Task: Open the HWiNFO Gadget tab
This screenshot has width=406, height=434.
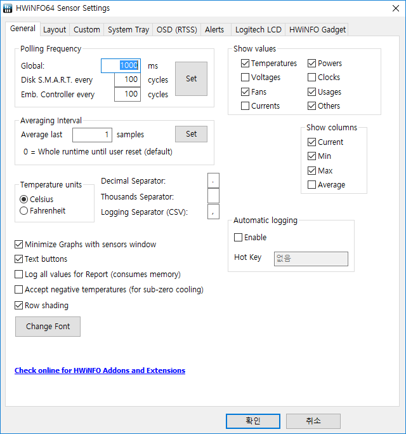Action: (x=317, y=30)
